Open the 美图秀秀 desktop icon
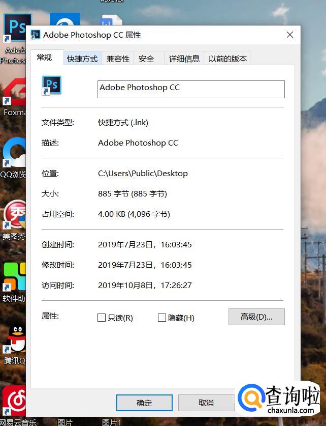The image size is (326, 426). click(x=14, y=215)
